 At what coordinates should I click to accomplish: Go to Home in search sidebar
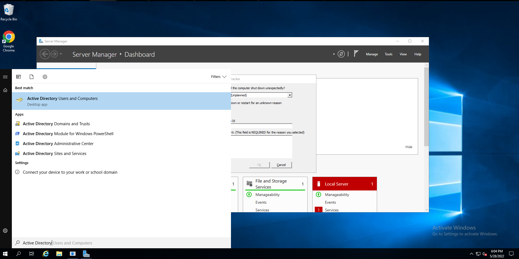(x=5, y=90)
